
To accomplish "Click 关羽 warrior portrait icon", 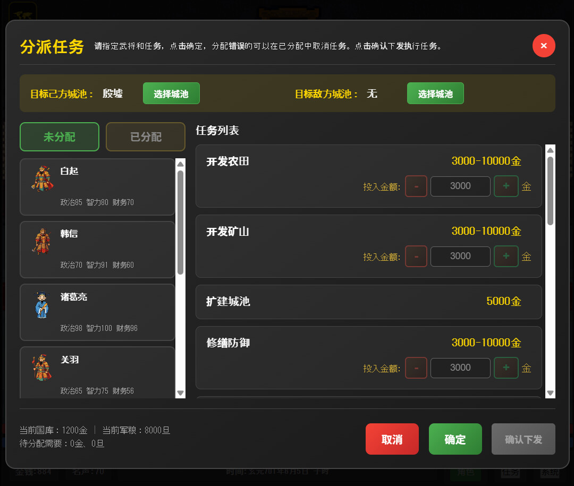I will coord(43,368).
